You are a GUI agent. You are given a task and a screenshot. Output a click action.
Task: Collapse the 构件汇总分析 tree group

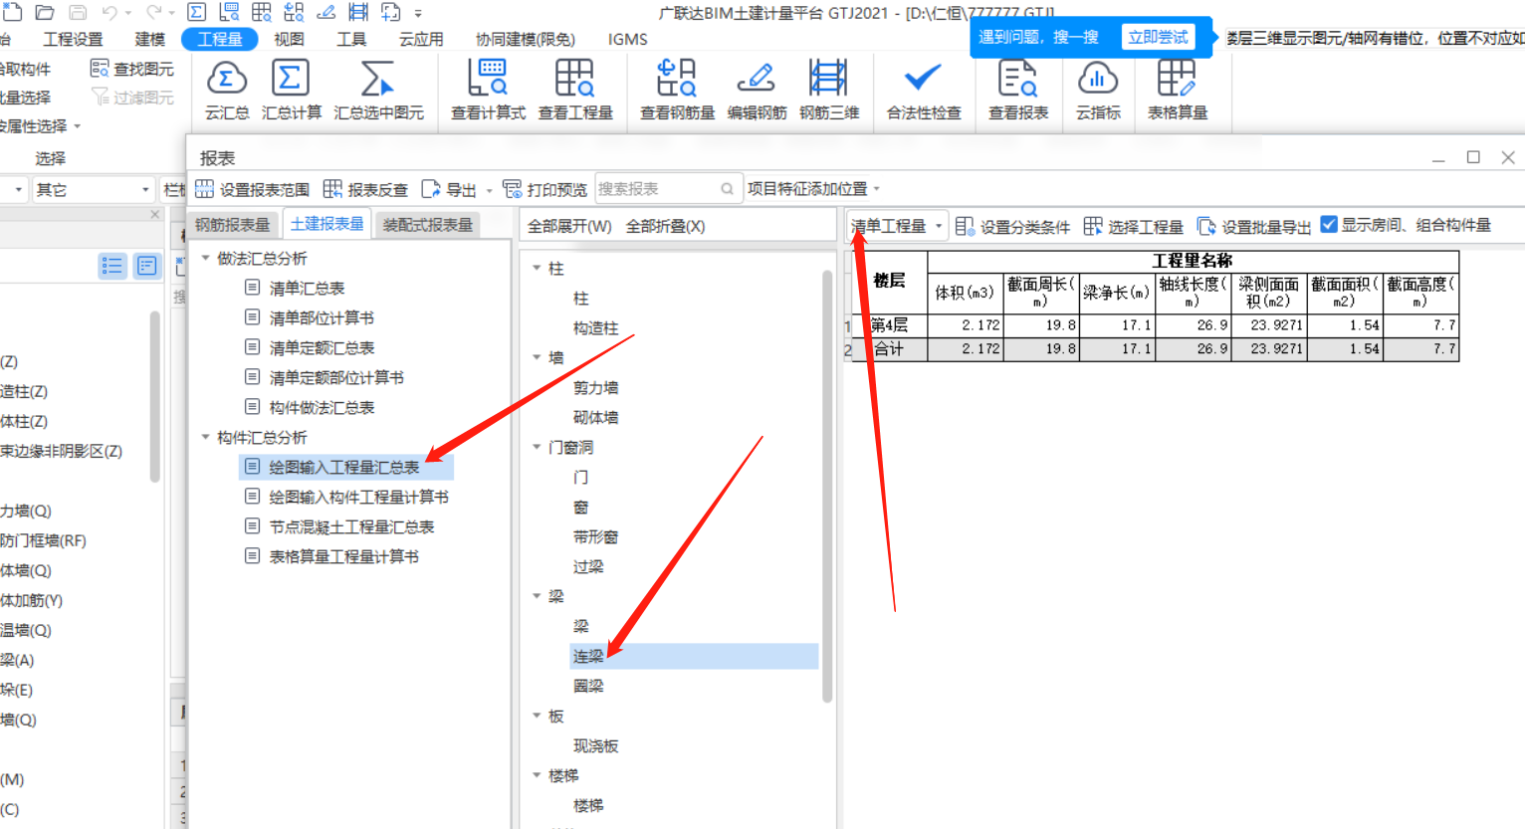tap(206, 437)
